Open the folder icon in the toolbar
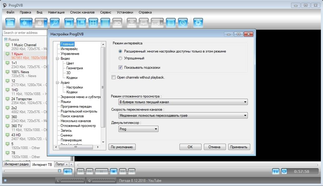 point(10,23)
